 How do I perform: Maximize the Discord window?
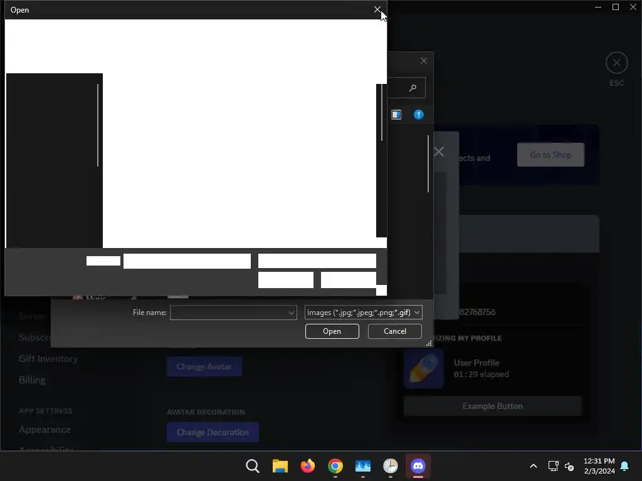[x=616, y=7]
